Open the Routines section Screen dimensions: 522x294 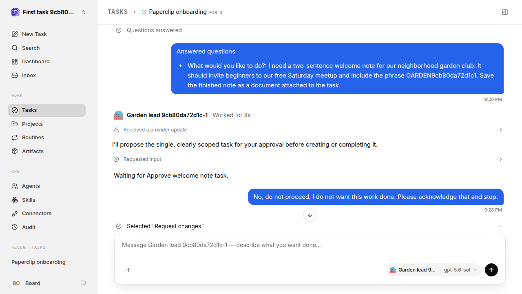[47, 138]
